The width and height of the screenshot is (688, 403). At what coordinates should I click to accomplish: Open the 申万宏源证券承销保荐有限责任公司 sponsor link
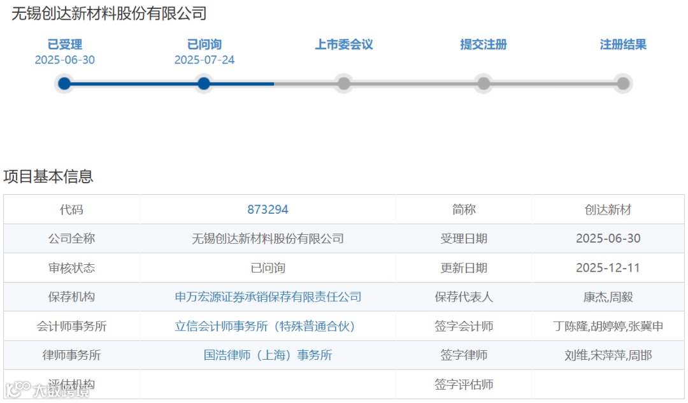[268, 297]
